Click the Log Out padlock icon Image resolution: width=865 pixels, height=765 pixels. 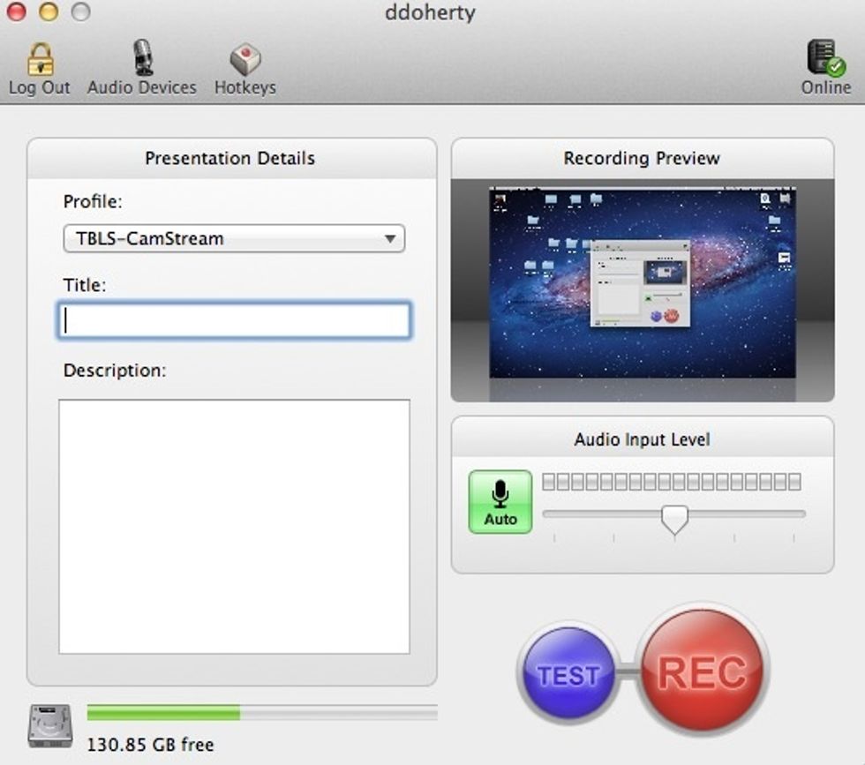click(40, 59)
